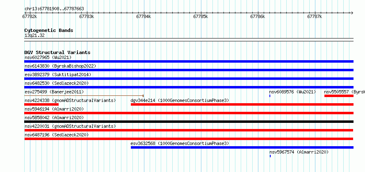Viewport: 365px width, 172px height.
Task: Click the 67787k ruler tick
Action: tap(315, 16)
